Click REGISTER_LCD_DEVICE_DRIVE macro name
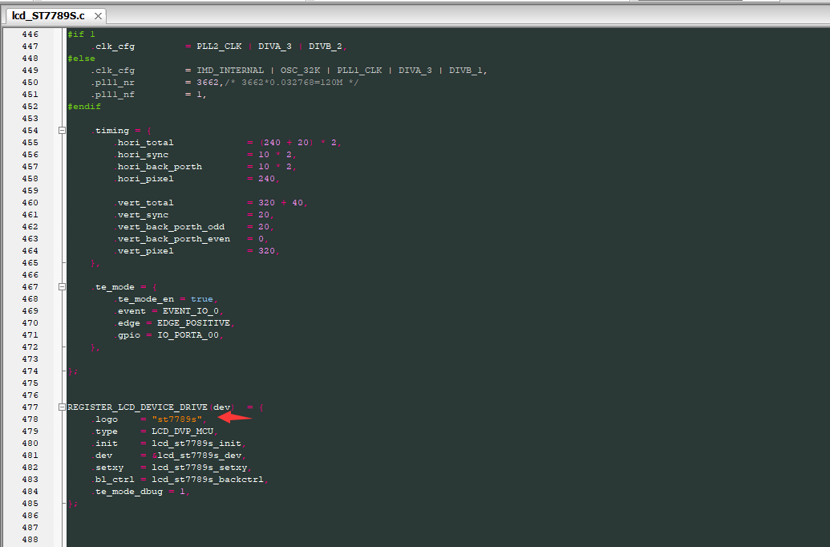The height and width of the screenshot is (547, 830). pos(137,407)
